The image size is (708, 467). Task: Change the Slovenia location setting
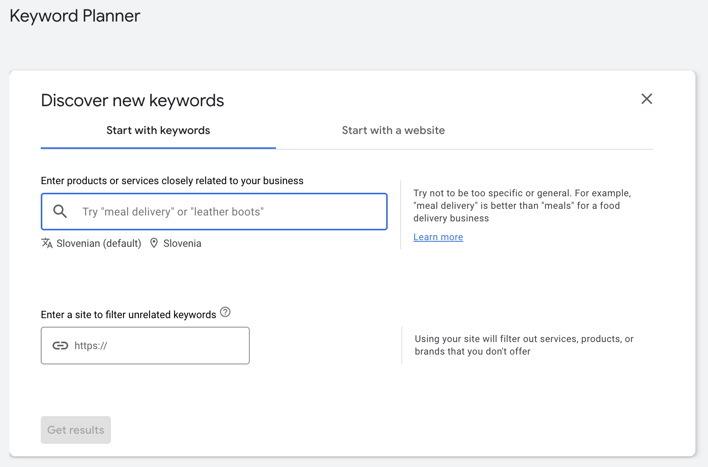click(182, 243)
